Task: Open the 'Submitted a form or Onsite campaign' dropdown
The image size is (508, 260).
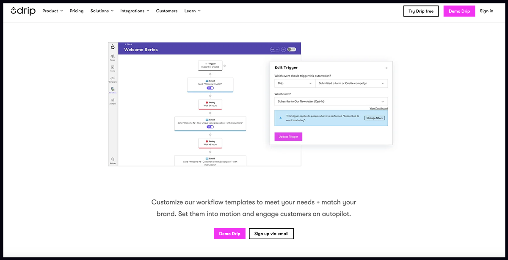Action: coord(351,83)
